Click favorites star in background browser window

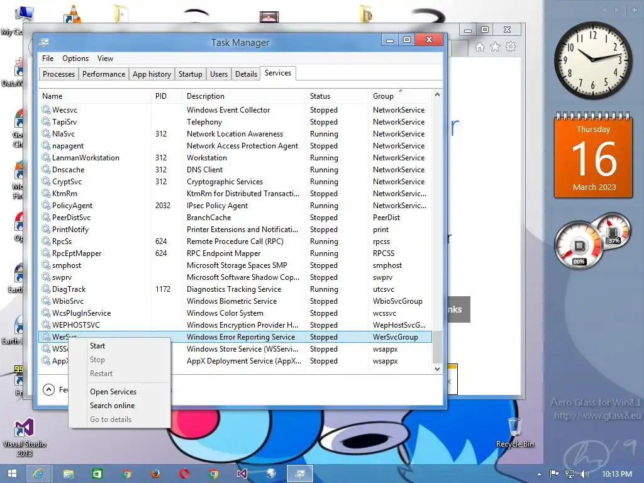(x=496, y=47)
